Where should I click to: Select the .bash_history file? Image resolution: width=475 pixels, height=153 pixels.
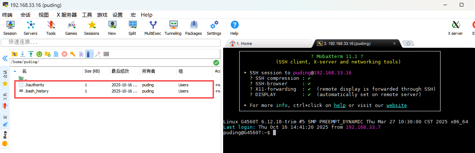(36, 91)
